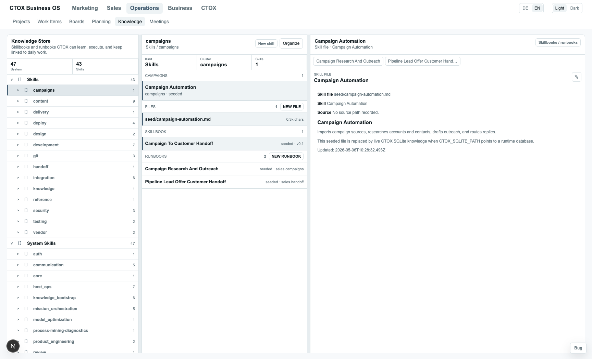592x359 pixels.
Task: Click the Organize button
Action: coord(291,43)
